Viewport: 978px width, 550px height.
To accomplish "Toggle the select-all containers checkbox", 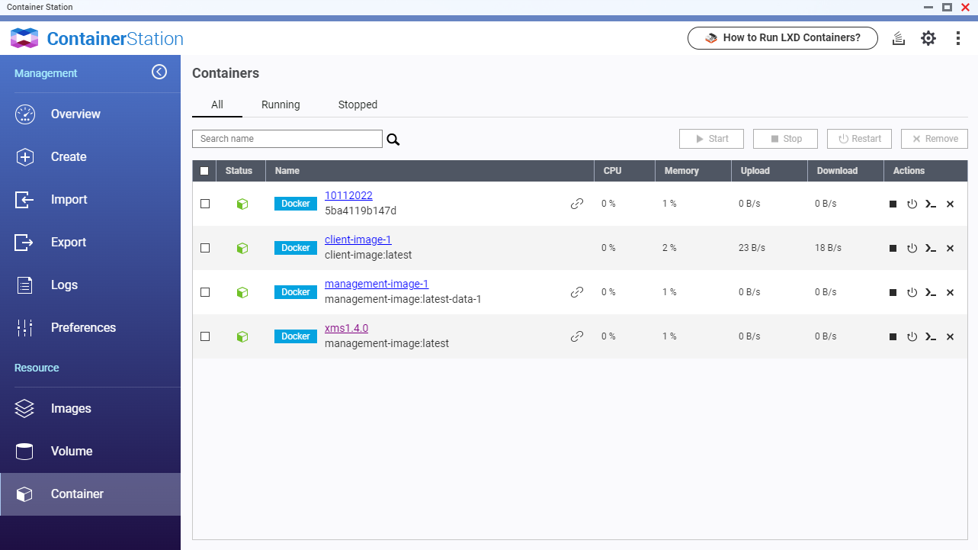I will coord(204,171).
